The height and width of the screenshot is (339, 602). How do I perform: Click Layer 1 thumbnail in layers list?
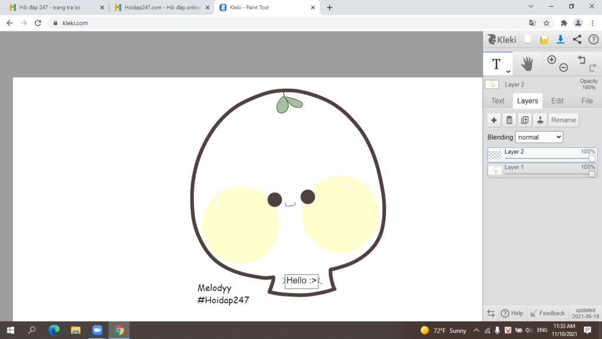[x=495, y=170]
